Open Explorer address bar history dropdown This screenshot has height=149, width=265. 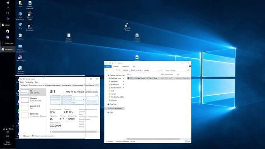tap(159, 70)
